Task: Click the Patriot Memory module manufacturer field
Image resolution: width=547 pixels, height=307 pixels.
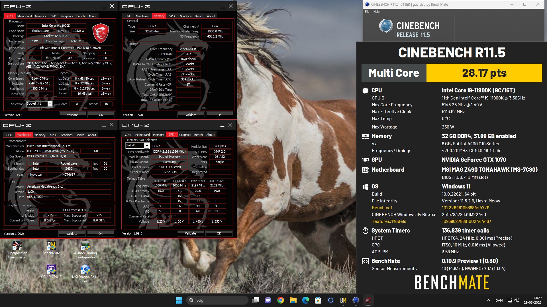Action: point(169,157)
